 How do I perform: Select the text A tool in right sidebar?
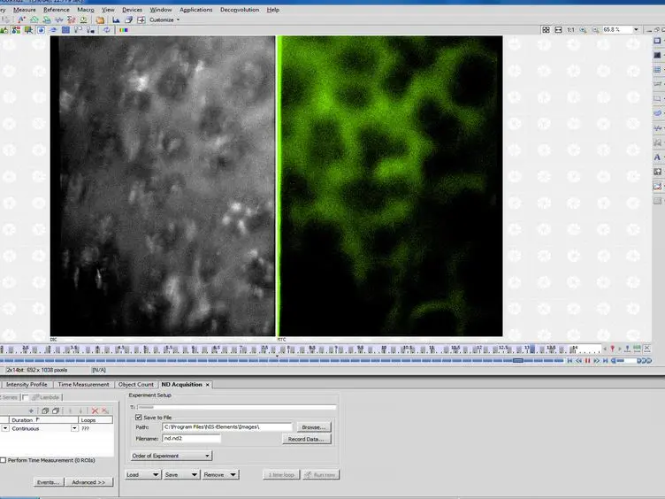[657, 157]
